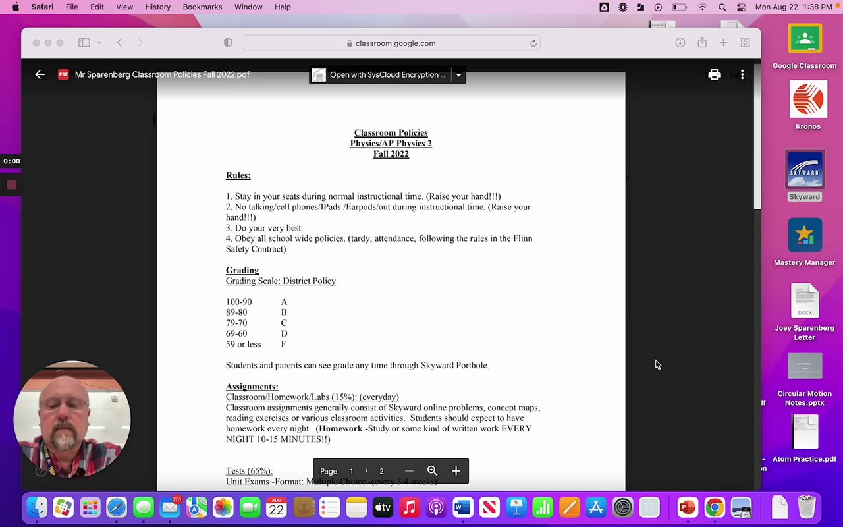Click the Google Drive menu bar icon
This screenshot has height=527, width=843.
tap(604, 7)
